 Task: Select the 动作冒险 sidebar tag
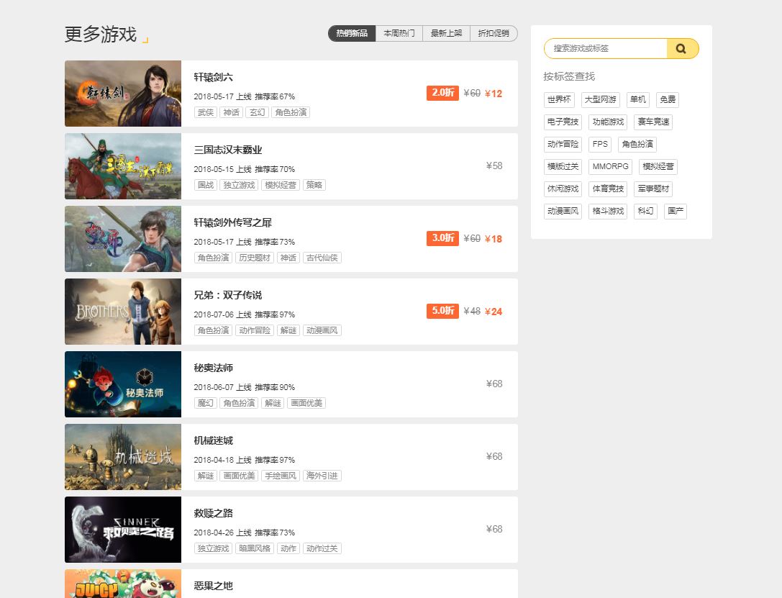pos(563,144)
